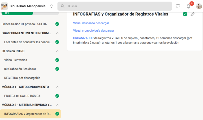This screenshot has height=120, width=203.
Task: Open REGISTRO pdf descargable lesson
Action: point(22,78)
